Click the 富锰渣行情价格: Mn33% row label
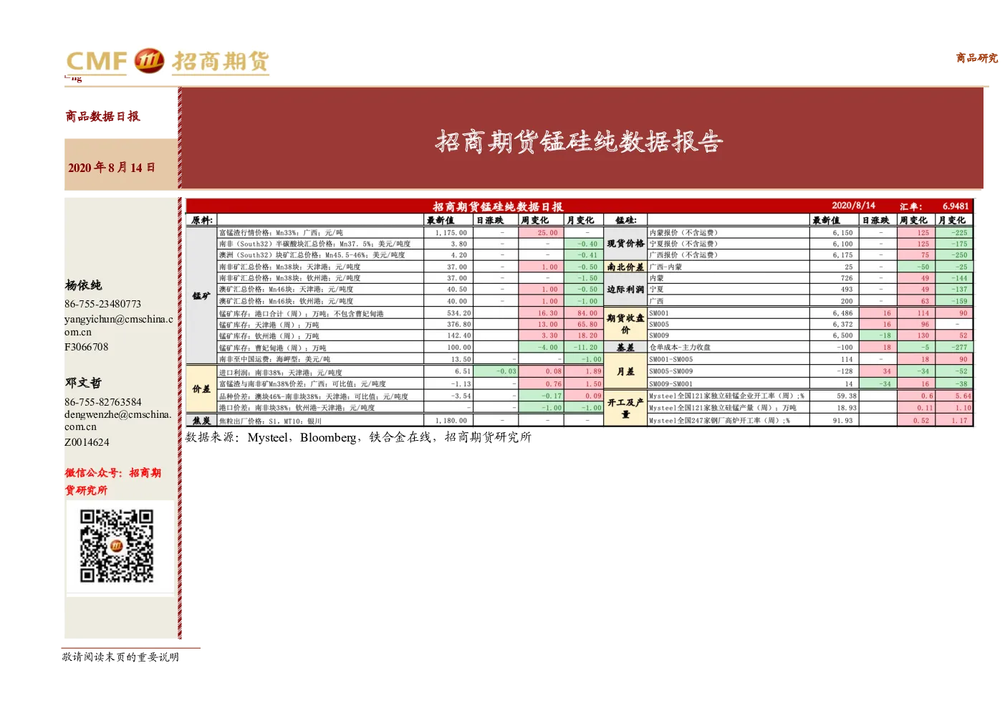Viewport: 1005px width, 711px height. [281, 233]
